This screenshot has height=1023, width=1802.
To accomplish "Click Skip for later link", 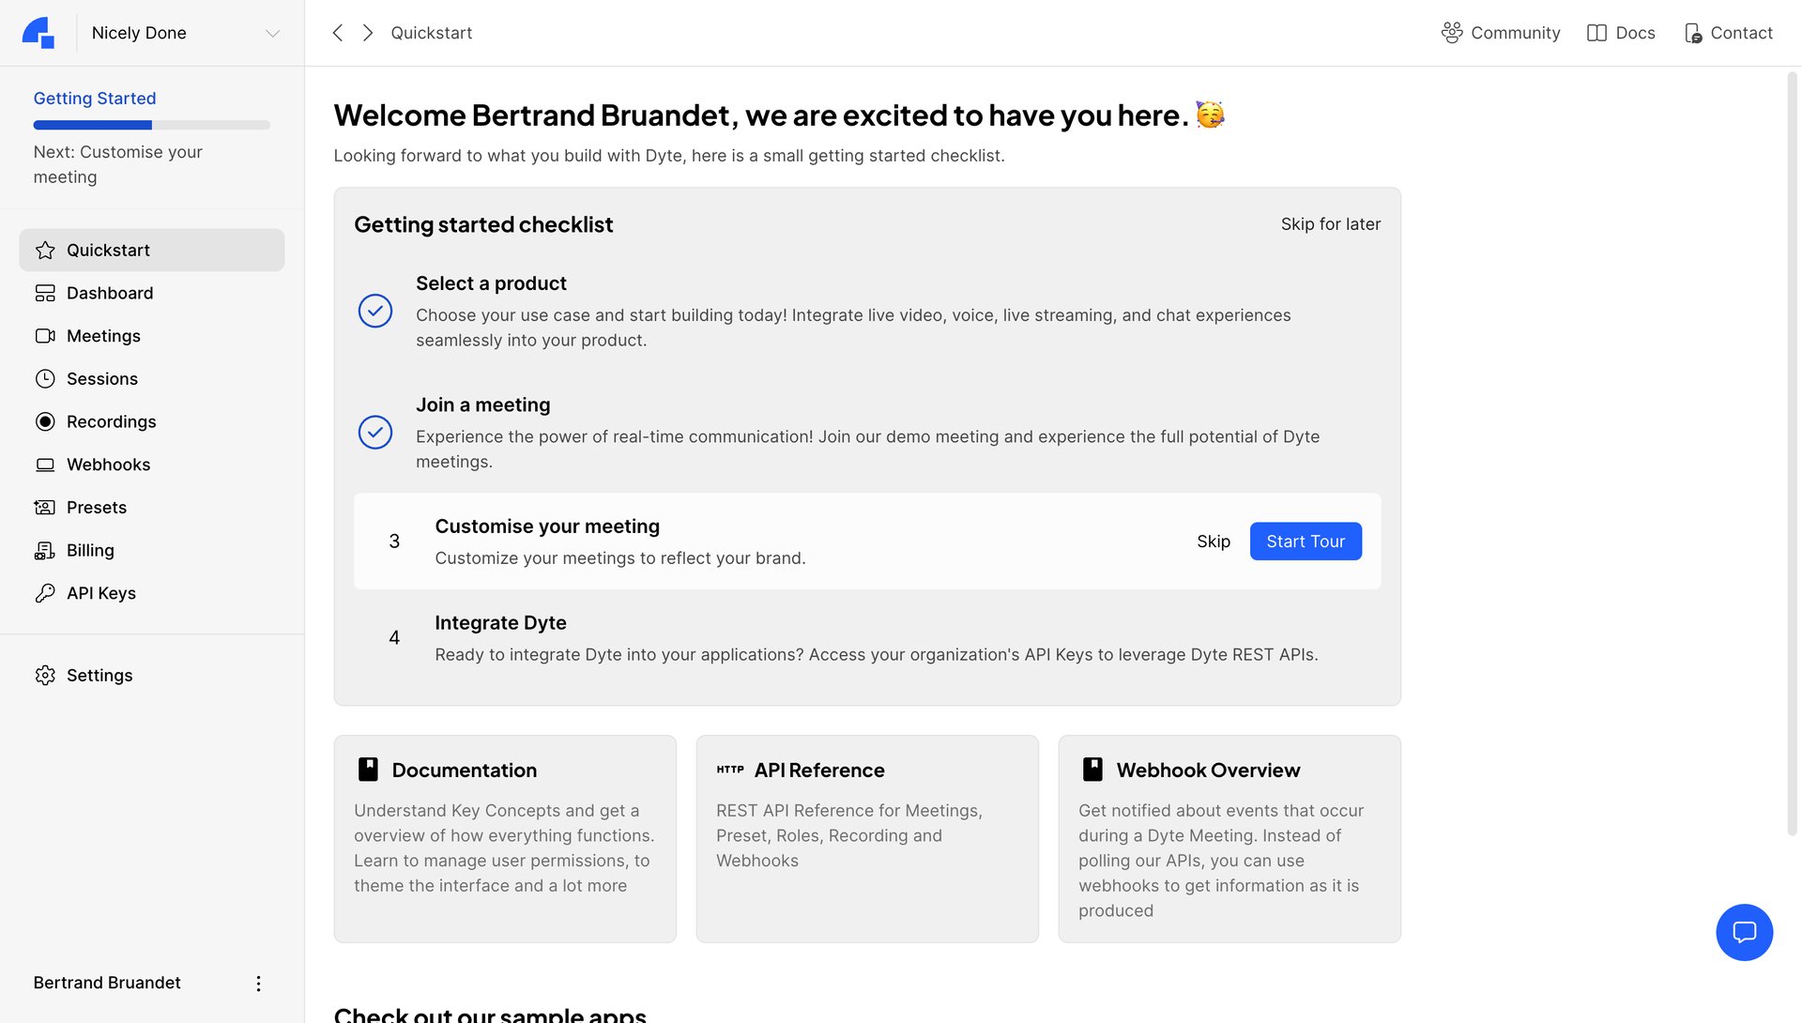I will coord(1330,224).
